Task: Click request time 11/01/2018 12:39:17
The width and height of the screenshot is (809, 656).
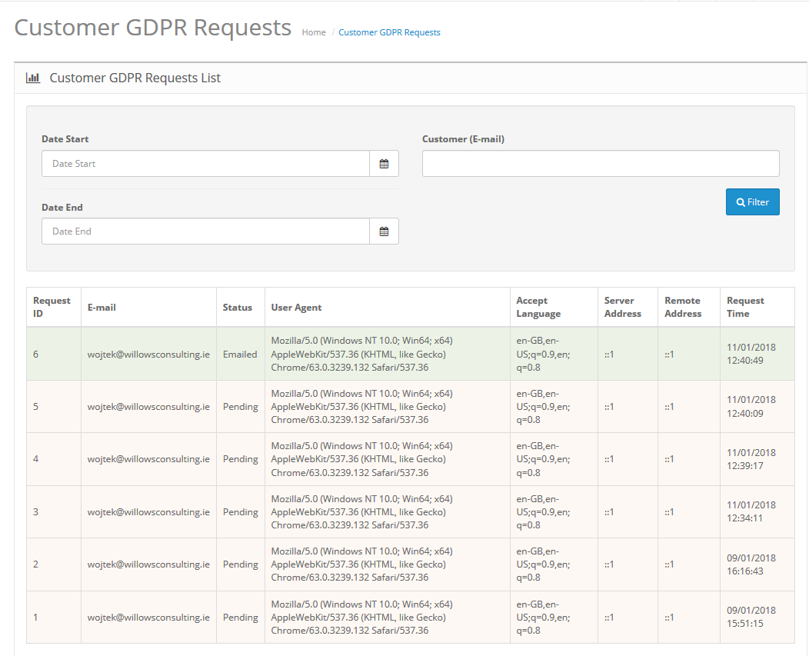Action: (751, 459)
